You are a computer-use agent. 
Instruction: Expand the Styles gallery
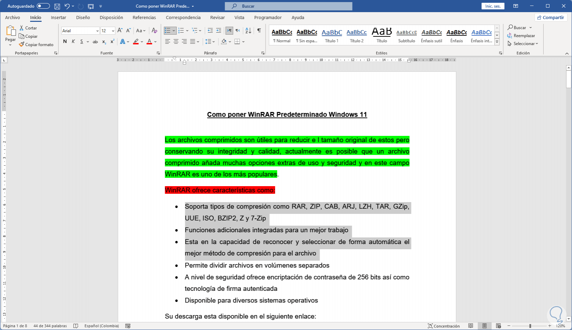pyautogui.click(x=497, y=42)
